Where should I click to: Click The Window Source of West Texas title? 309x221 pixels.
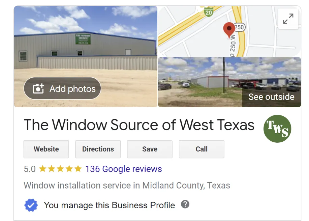[139, 125]
